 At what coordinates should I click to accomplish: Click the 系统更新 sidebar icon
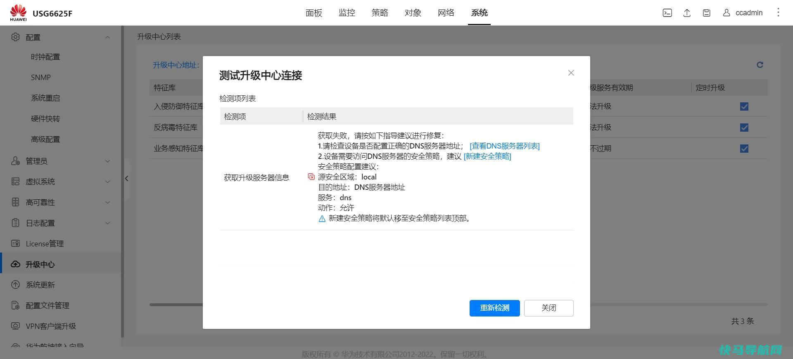tap(15, 285)
